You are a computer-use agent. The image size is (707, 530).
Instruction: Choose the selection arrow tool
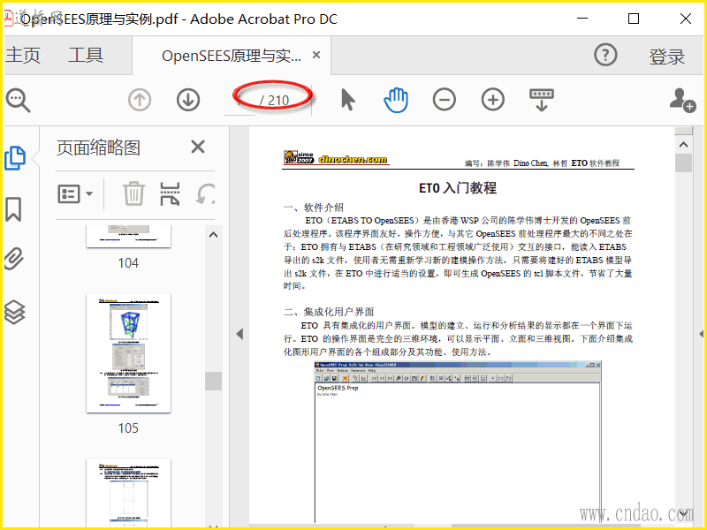coord(347,100)
